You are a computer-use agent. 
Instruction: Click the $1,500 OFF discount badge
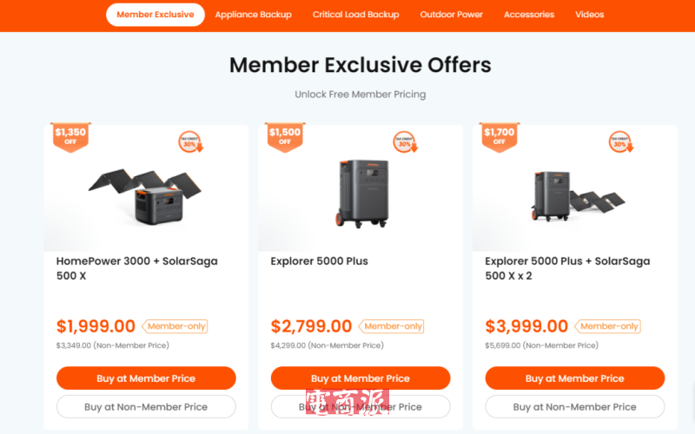284,136
